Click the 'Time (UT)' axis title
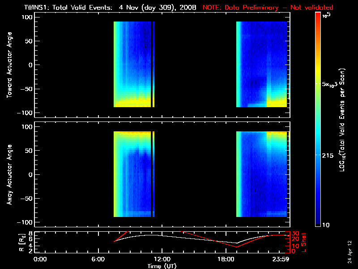The width and height of the screenshot is (358, 269). (162, 265)
